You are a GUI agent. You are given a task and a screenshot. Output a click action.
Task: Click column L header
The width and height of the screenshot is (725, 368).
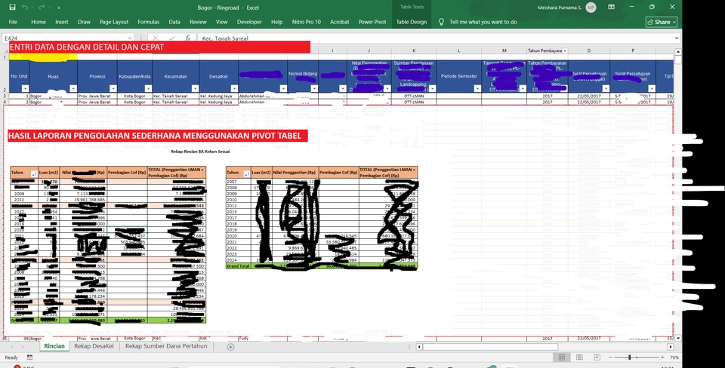[458, 51]
